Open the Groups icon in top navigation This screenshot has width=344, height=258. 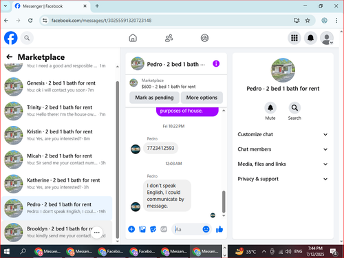point(204,38)
